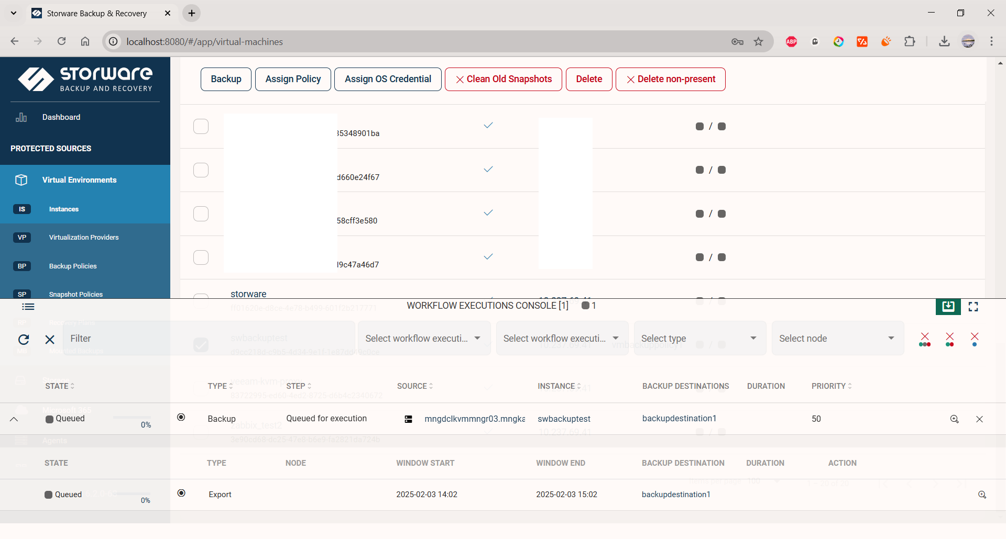
Task: Open the Dashboard menu item
Action: coord(61,117)
